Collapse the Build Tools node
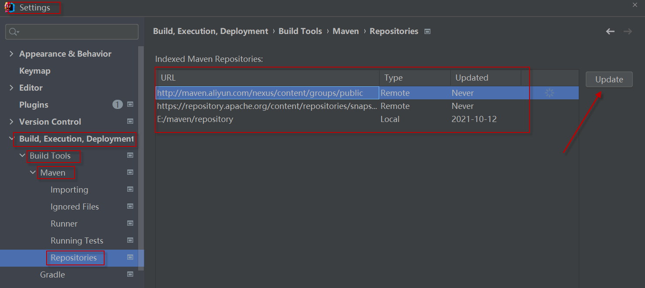645x288 pixels. (x=23, y=156)
